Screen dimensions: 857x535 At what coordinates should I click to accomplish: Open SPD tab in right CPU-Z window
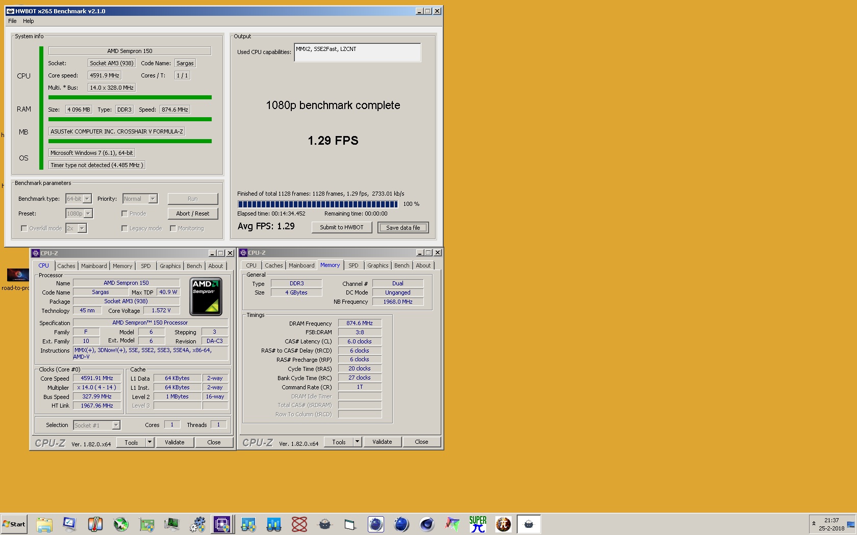(x=354, y=265)
